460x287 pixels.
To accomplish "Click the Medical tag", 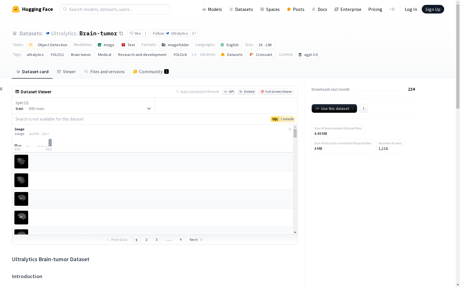I will (x=105, y=55).
